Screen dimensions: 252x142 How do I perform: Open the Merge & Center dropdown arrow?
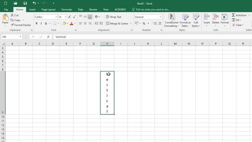tap(131, 24)
